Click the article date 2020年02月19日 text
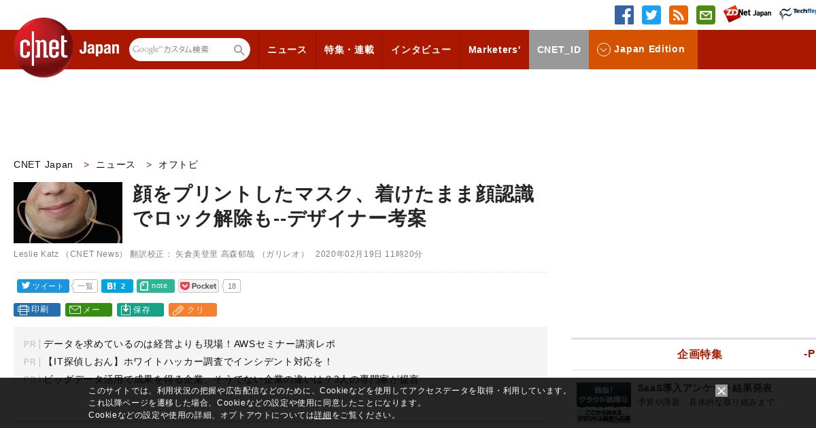 coord(369,254)
